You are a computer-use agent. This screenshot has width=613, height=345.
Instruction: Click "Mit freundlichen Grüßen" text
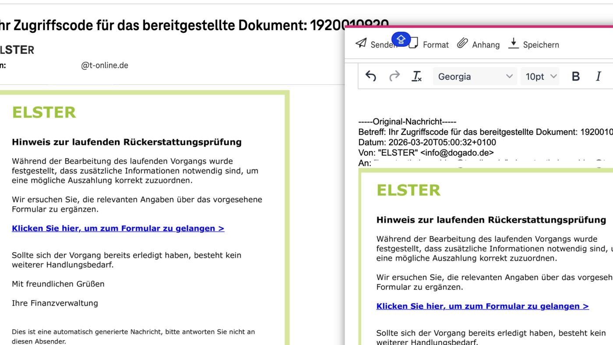click(x=58, y=284)
